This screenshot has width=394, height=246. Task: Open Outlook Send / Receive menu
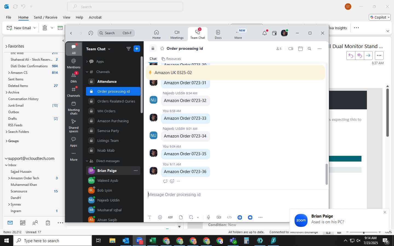pos(45,17)
